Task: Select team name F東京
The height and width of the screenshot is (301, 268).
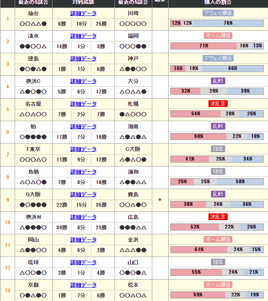Action: 33,149
